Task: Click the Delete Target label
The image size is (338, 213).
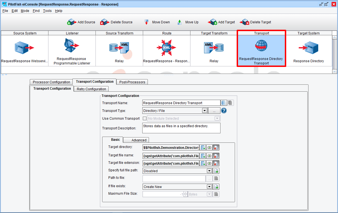Action: click(x=261, y=22)
